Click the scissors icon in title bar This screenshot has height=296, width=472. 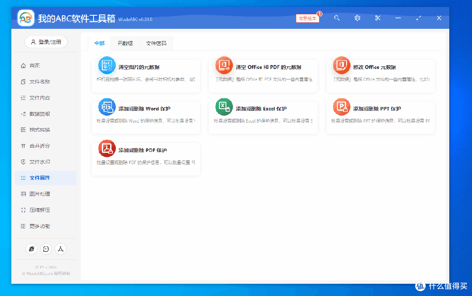(378, 18)
